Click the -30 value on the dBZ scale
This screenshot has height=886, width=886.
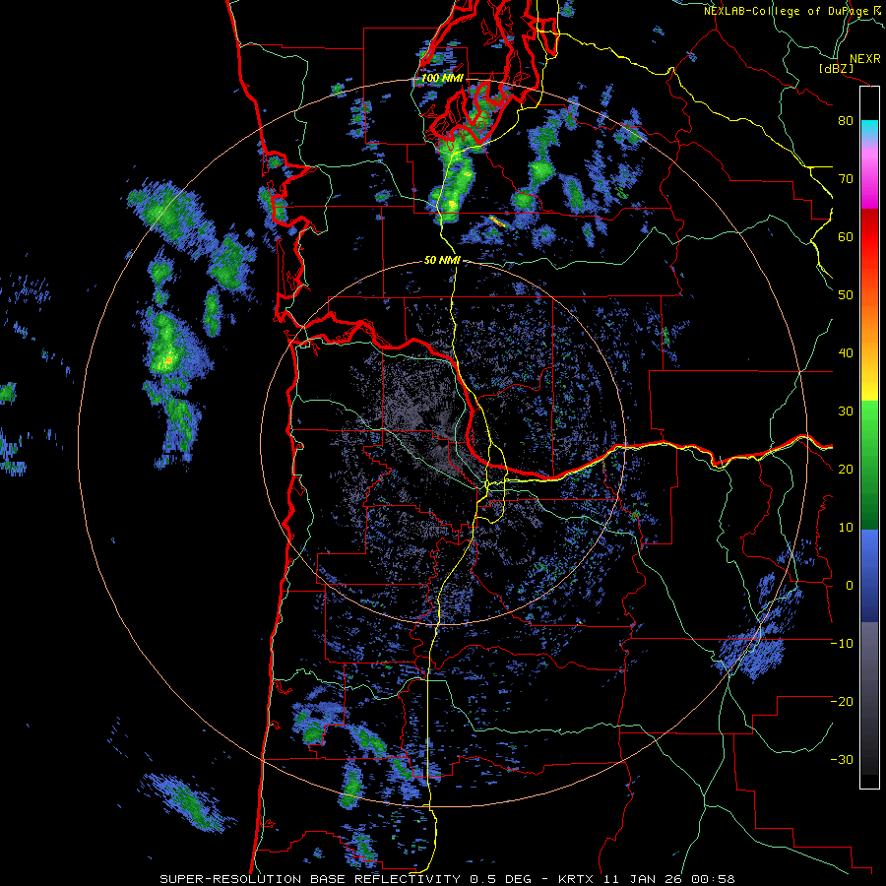[x=842, y=760]
